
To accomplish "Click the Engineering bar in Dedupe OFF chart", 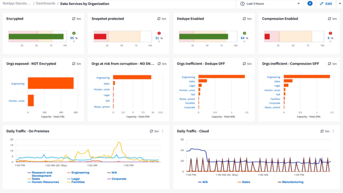I will point(222,77).
